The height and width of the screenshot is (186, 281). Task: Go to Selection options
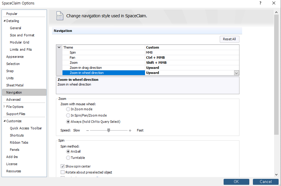(x=13, y=64)
